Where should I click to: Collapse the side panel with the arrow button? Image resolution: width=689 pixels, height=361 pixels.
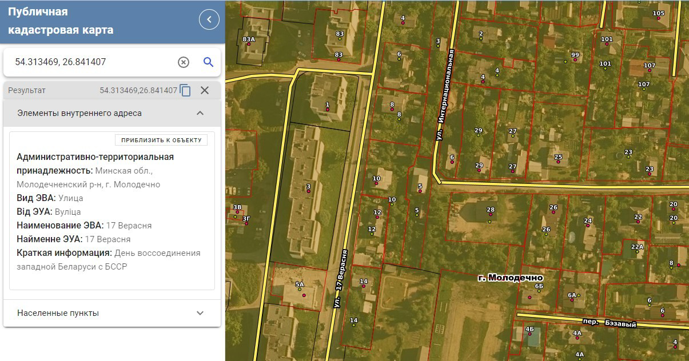(209, 19)
